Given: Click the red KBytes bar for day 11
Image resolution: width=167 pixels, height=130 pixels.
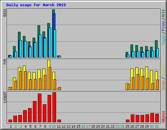Looking at the screenshot, I should pos(59,121).
